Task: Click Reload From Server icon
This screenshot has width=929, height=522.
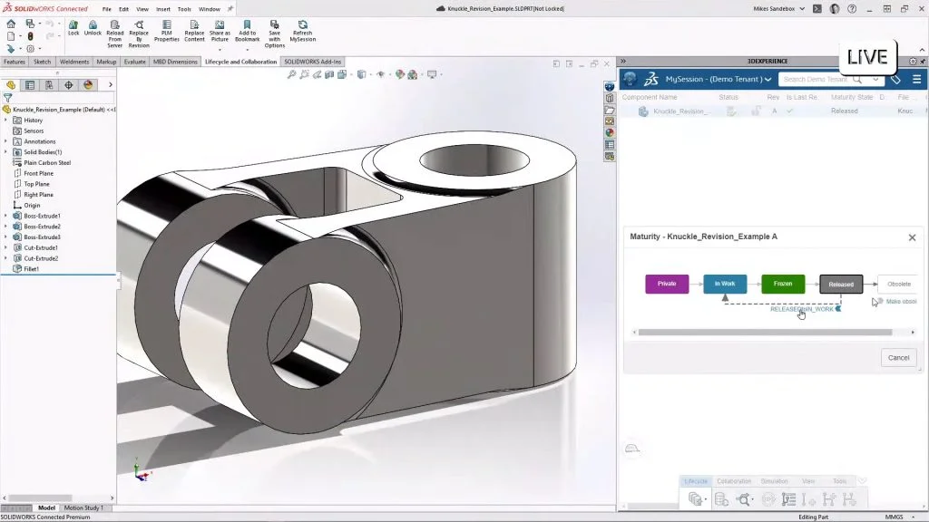Action: (x=115, y=27)
